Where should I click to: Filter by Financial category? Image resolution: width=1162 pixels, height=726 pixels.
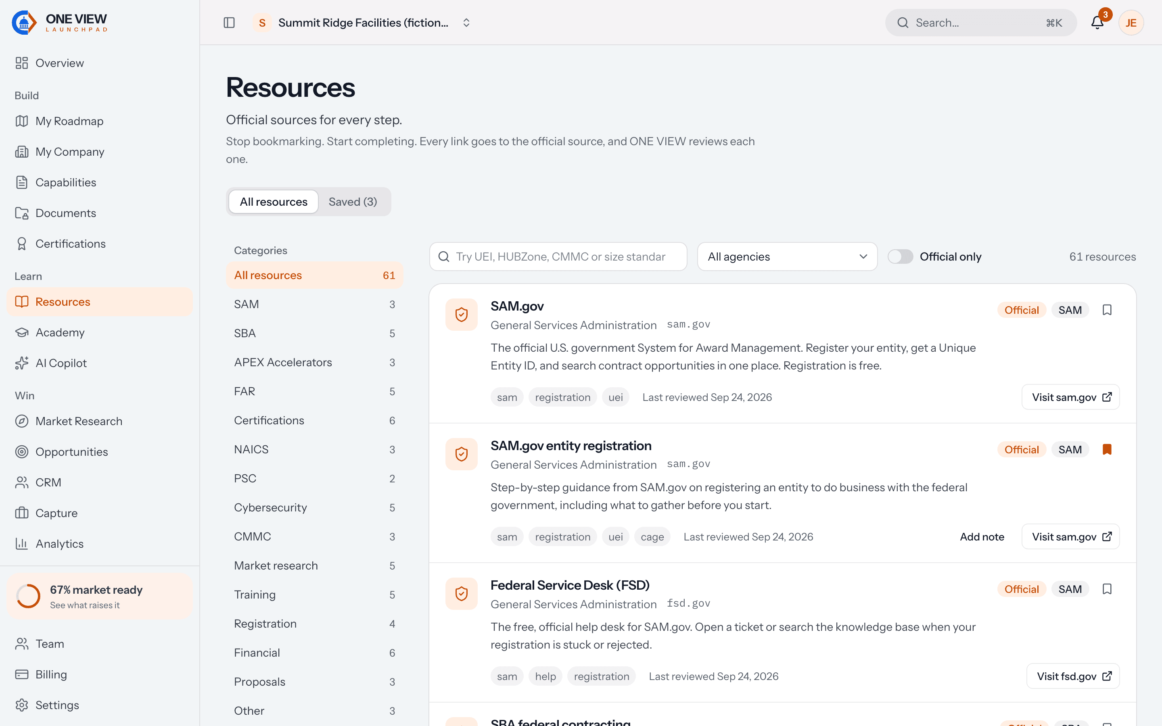click(315, 653)
